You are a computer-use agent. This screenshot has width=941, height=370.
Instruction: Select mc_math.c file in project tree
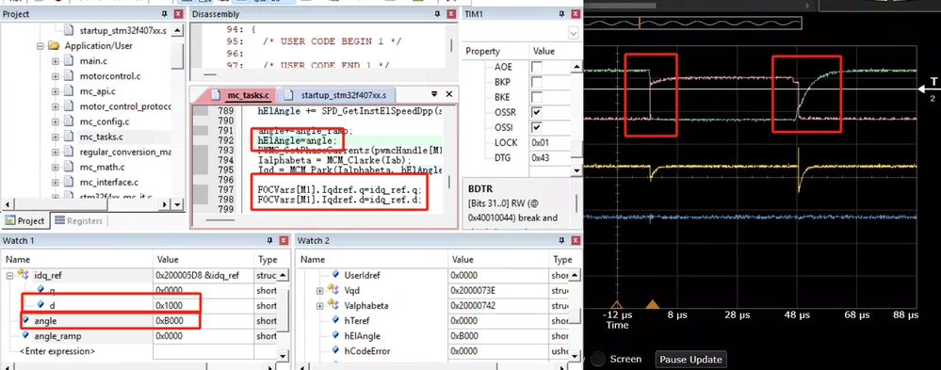click(102, 168)
